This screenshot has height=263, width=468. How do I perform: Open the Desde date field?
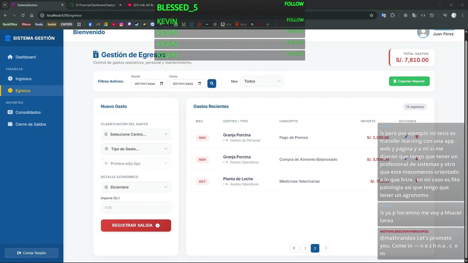149,84
